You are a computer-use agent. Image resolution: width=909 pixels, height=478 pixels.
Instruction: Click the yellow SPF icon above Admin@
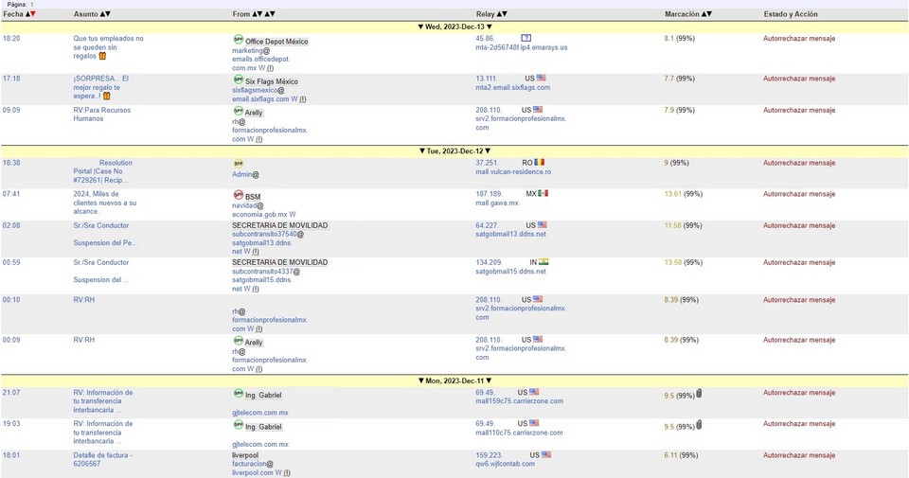point(238,163)
